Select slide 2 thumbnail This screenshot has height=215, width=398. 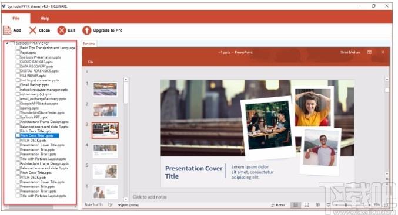tap(105, 110)
